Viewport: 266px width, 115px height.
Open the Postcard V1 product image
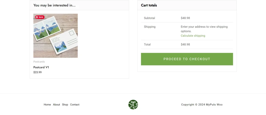pos(56,36)
